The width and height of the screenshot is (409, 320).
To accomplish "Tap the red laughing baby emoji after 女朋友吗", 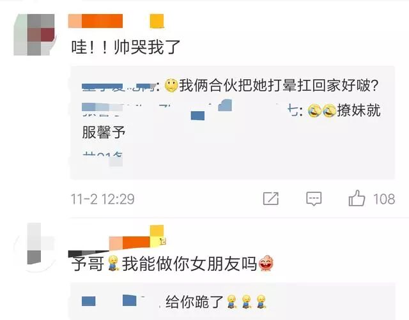I will pos(266,263).
